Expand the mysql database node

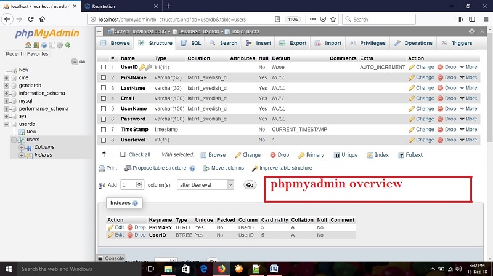tap(6, 101)
